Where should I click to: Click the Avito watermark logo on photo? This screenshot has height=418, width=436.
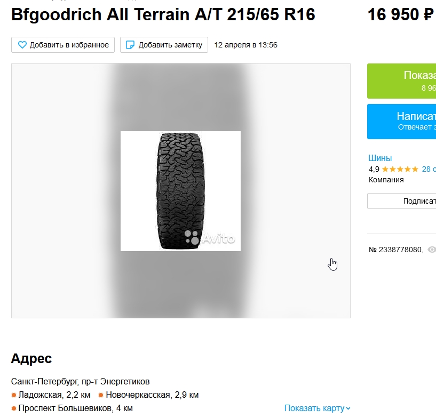pos(210,238)
